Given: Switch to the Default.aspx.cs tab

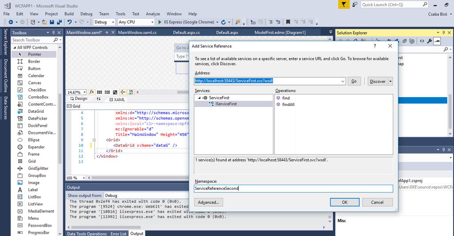Looking at the screenshot, I should (186, 32).
